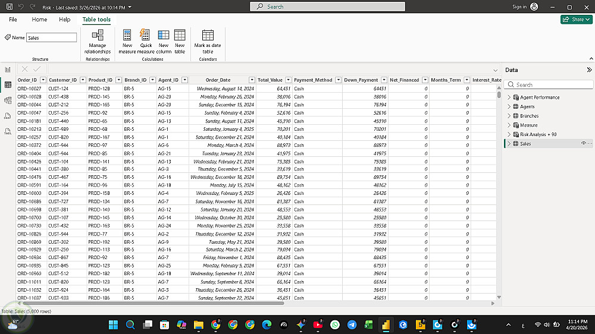Viewport: 595px width, 334px height.
Task: Open Power BI in the taskbar
Action: [386, 324]
